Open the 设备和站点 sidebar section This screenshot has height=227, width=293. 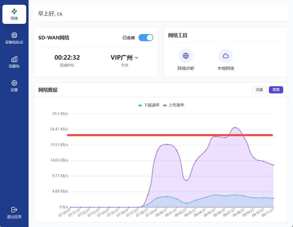14,38
